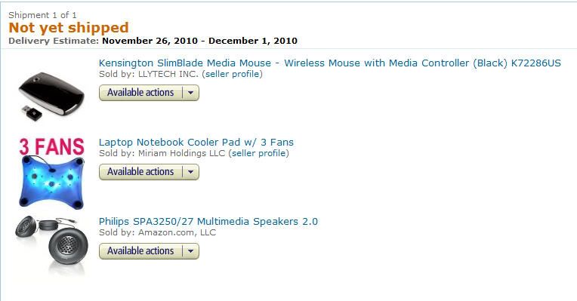Click Available actions label for Kensington mouse
Image resolution: width=577 pixels, height=301 pixels.
click(x=140, y=93)
